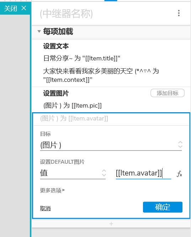The height and width of the screenshot is (237, 191).
Task: Collapse the 每项加载 event section
Action: click(39, 31)
